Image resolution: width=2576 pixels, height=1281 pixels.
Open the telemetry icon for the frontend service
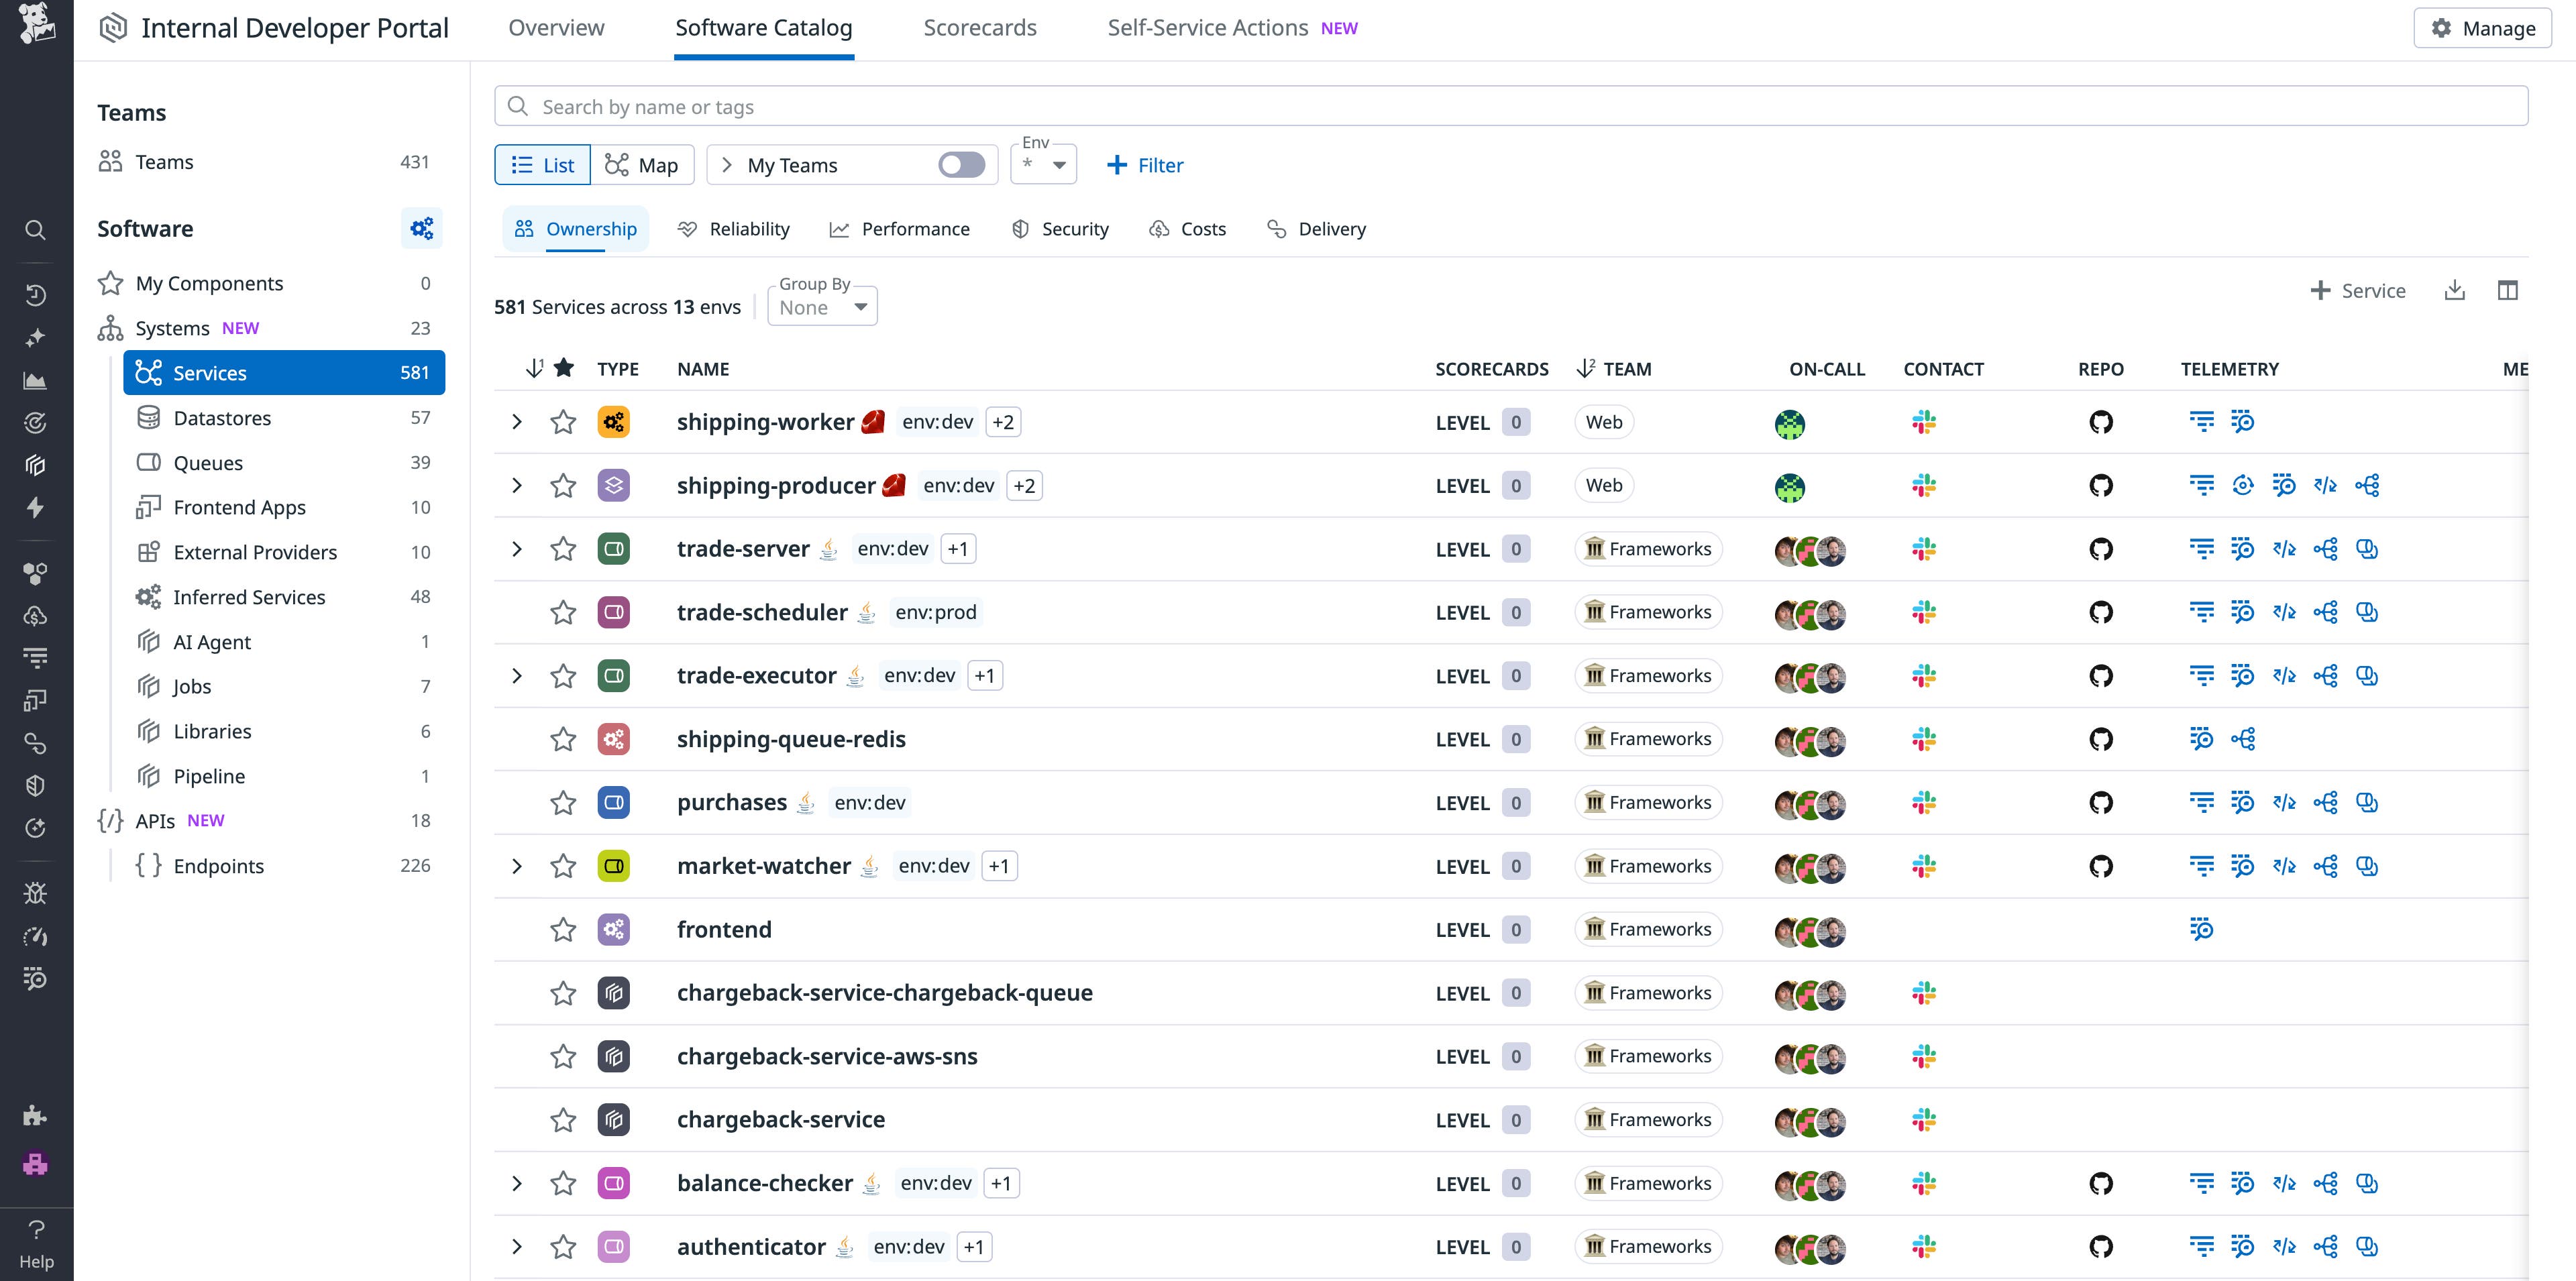[2202, 929]
